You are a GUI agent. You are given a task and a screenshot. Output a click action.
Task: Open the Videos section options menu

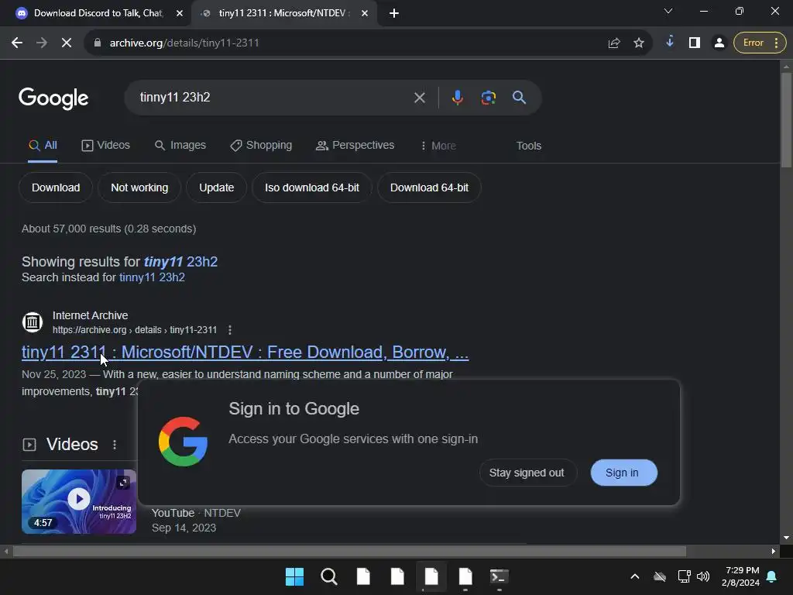coord(115,445)
